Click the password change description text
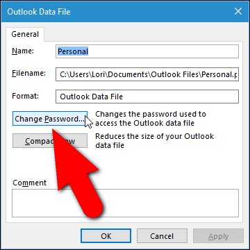Viewport: 250px width, 250px height. pos(151,119)
